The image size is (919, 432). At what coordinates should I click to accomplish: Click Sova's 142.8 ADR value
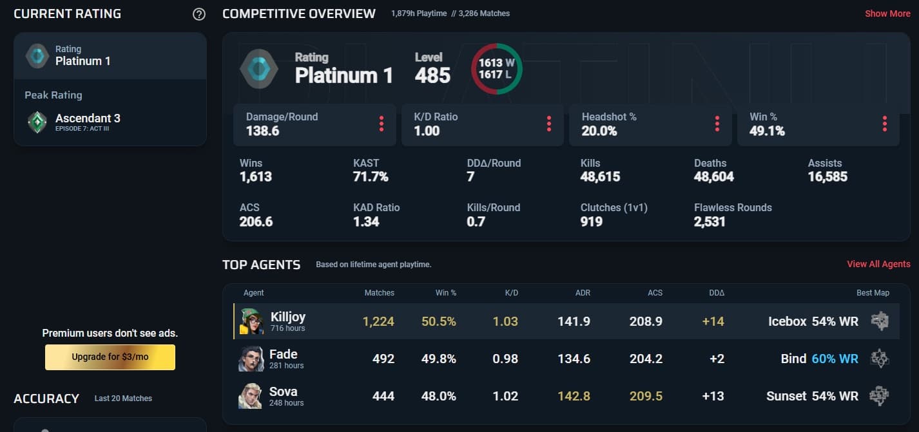pos(574,396)
